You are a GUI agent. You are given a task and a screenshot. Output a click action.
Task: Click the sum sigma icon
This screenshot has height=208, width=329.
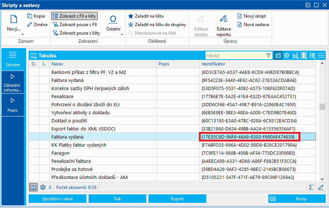click(x=311, y=187)
